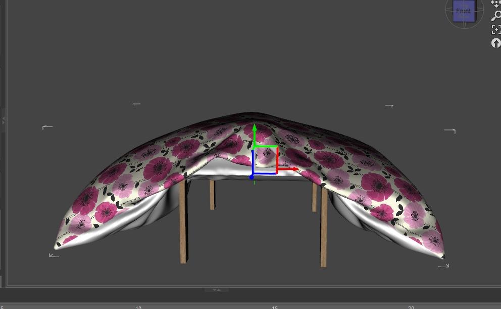Click timeline frame 10 marker
The height and width of the screenshot is (309, 501).
tap(138, 307)
